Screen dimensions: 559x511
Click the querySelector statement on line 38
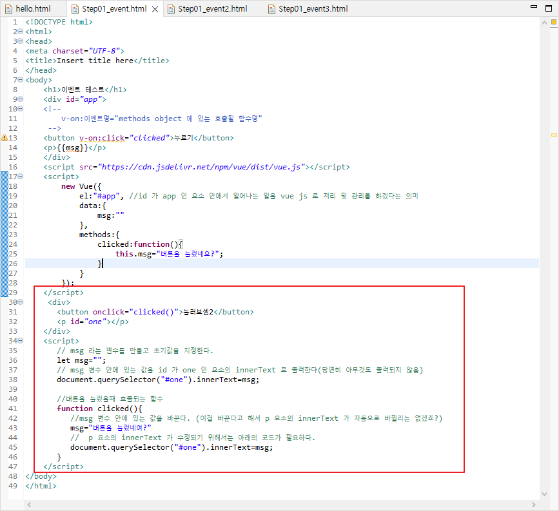pos(158,380)
